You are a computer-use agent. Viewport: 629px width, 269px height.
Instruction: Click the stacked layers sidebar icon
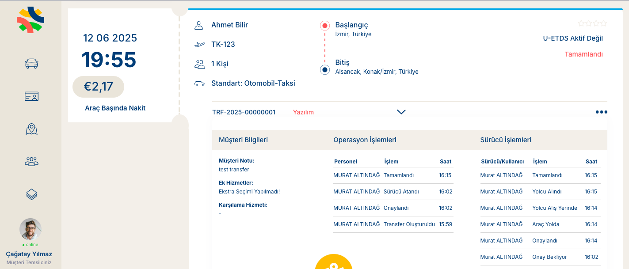31,194
